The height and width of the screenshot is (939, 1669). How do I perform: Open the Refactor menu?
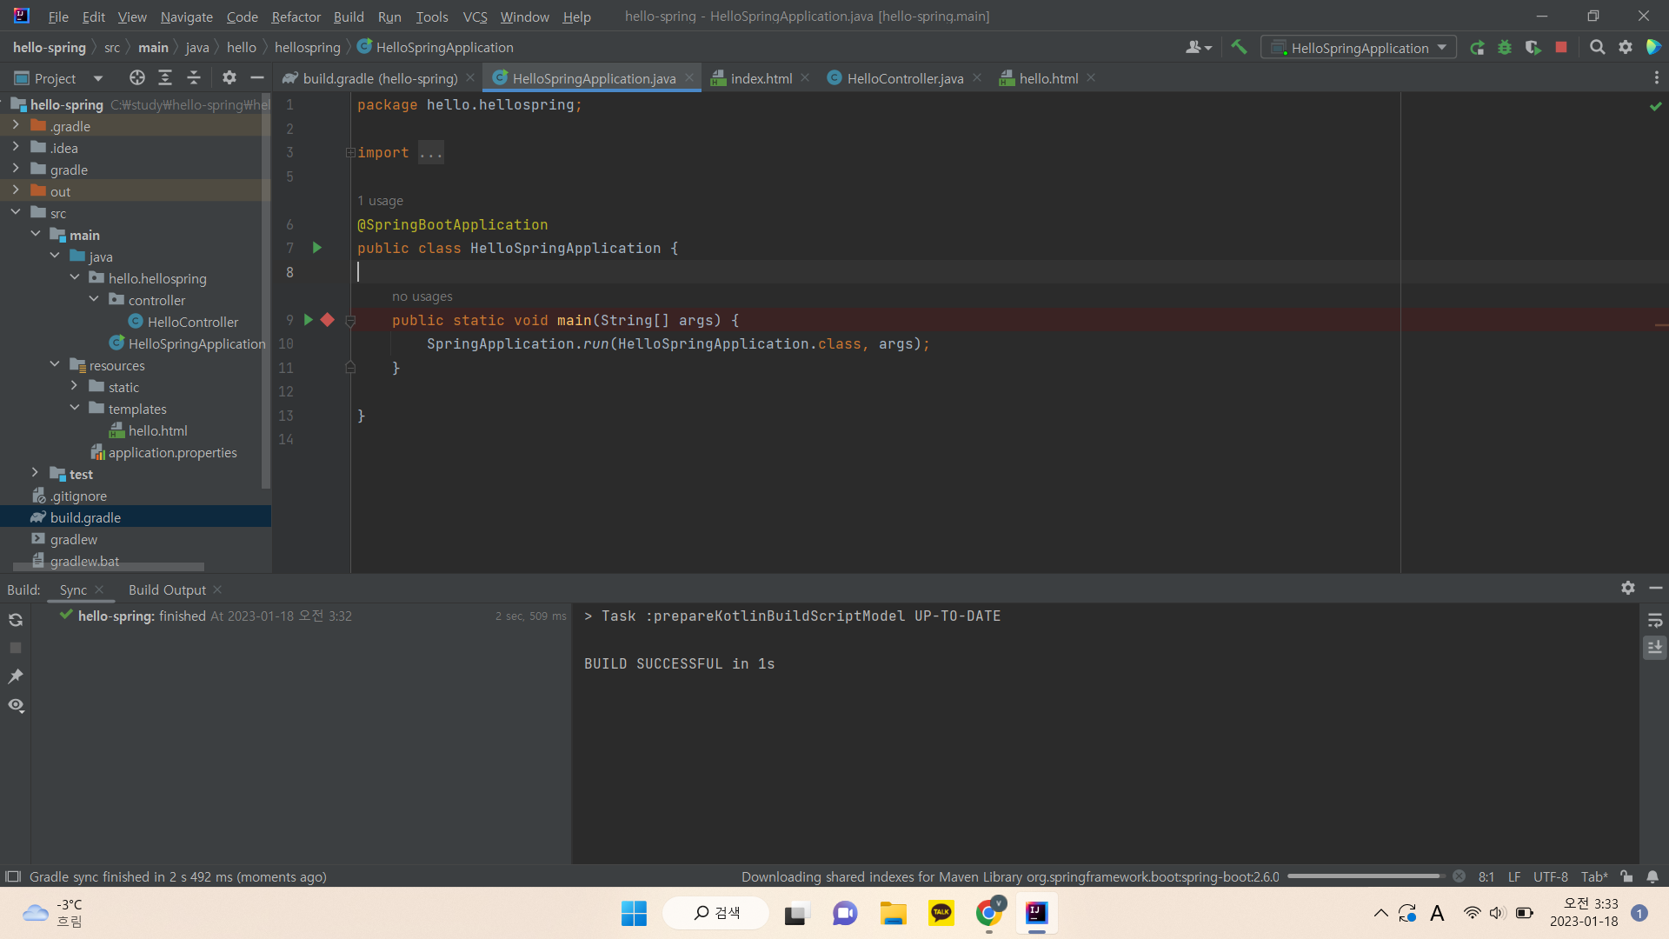(x=296, y=17)
